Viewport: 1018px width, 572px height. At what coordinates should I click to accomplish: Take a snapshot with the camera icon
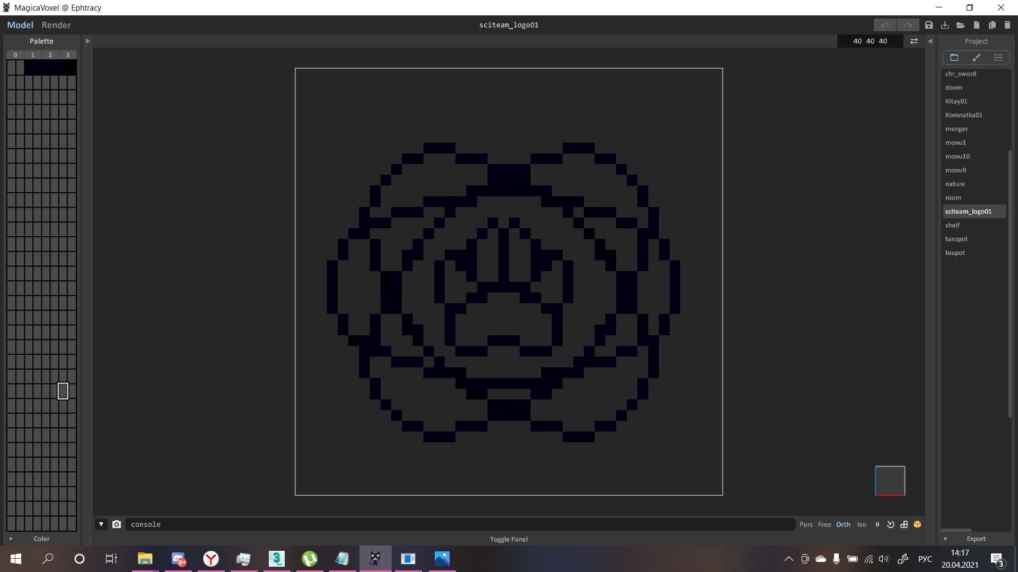pos(117,524)
